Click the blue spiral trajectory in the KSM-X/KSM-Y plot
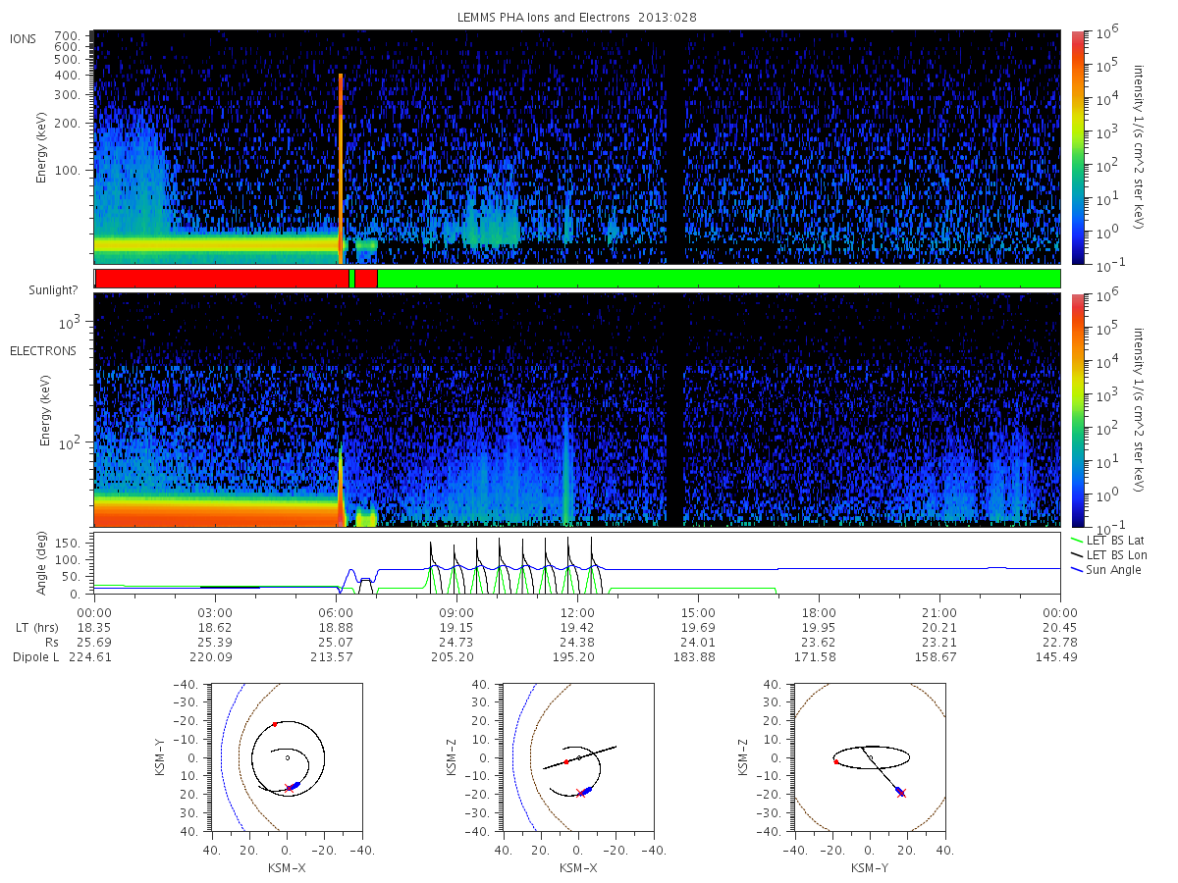The width and height of the screenshot is (1178, 883). pyautogui.click(x=294, y=786)
